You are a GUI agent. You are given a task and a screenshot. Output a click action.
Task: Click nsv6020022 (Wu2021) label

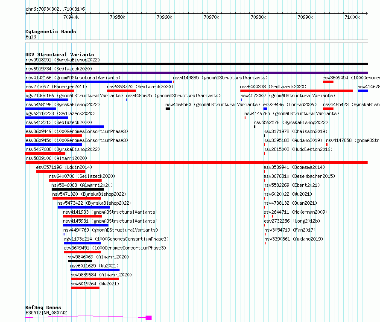pyautogui.click(x=288, y=194)
